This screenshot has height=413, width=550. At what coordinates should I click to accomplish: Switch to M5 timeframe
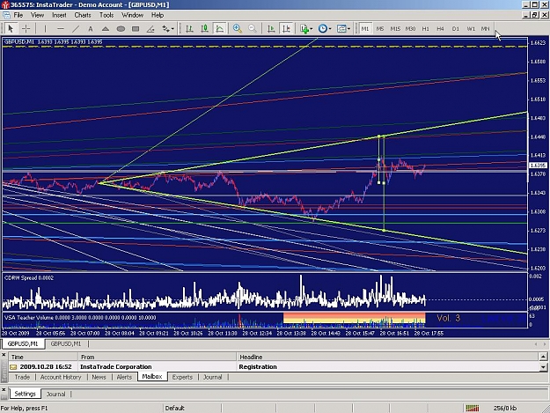click(380, 28)
